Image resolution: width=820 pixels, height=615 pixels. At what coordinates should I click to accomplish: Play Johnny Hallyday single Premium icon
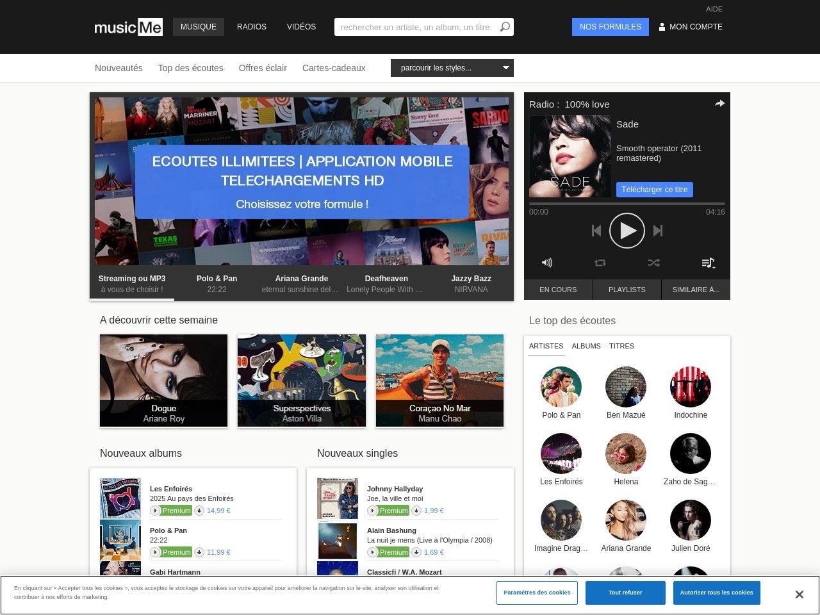(x=372, y=511)
